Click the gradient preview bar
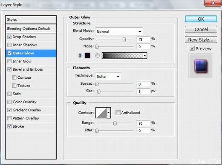 tap(122, 55)
